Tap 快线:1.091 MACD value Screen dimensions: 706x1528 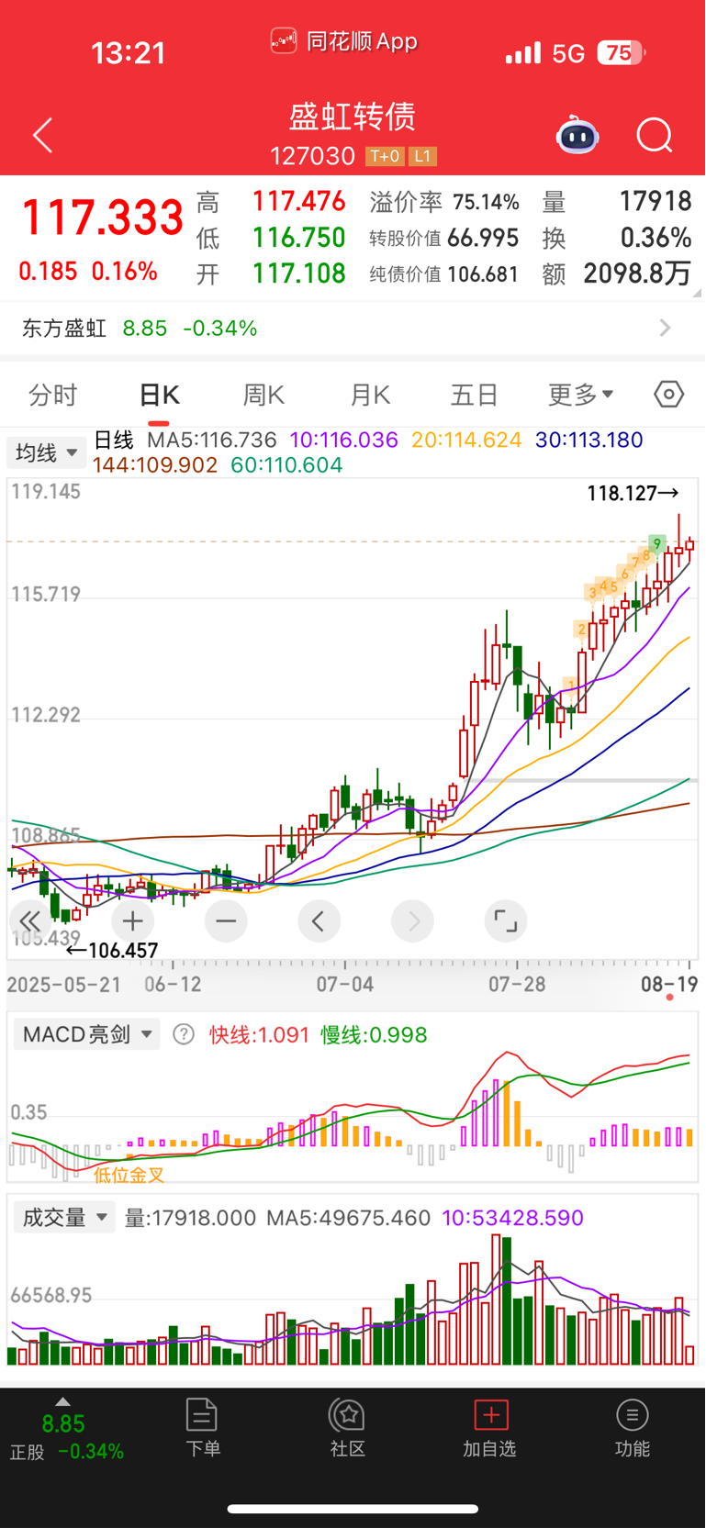(x=260, y=1035)
